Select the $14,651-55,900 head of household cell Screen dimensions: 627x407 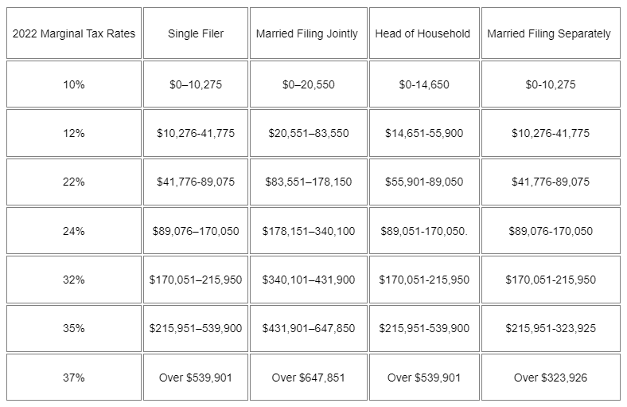pos(423,133)
